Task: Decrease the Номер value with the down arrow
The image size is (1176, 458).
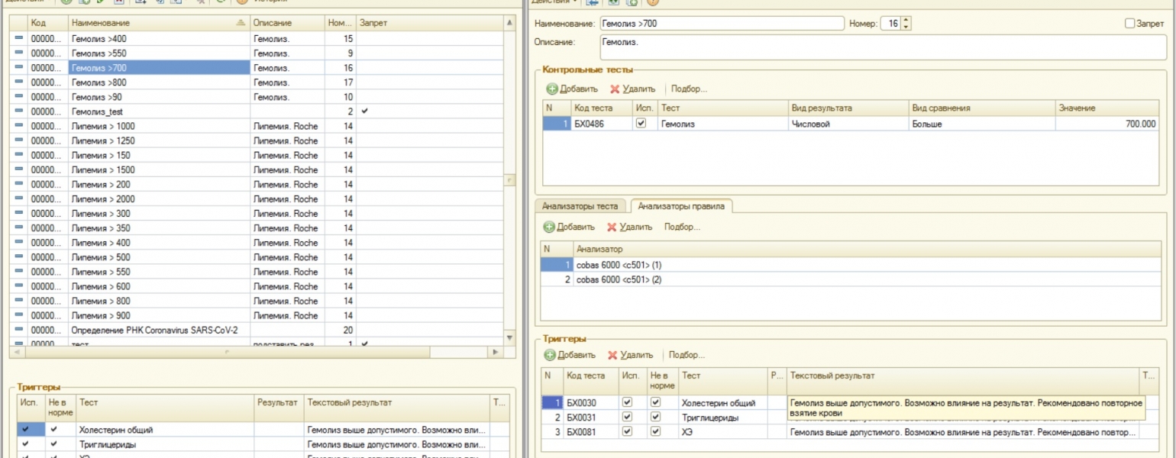Action: coord(906,27)
